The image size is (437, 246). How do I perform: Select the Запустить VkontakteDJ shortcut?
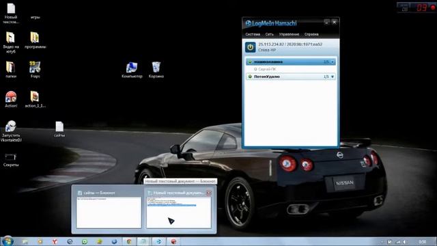pyautogui.click(x=11, y=131)
